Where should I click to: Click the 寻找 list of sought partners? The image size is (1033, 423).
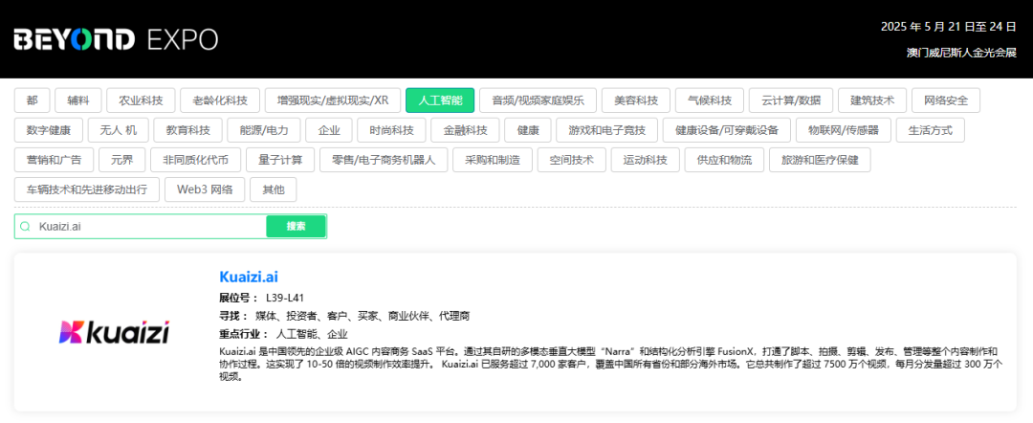pyautogui.click(x=363, y=316)
